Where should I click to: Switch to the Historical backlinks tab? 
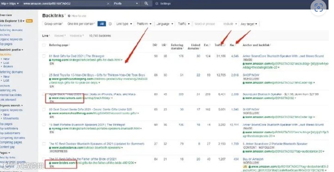(76, 36)
